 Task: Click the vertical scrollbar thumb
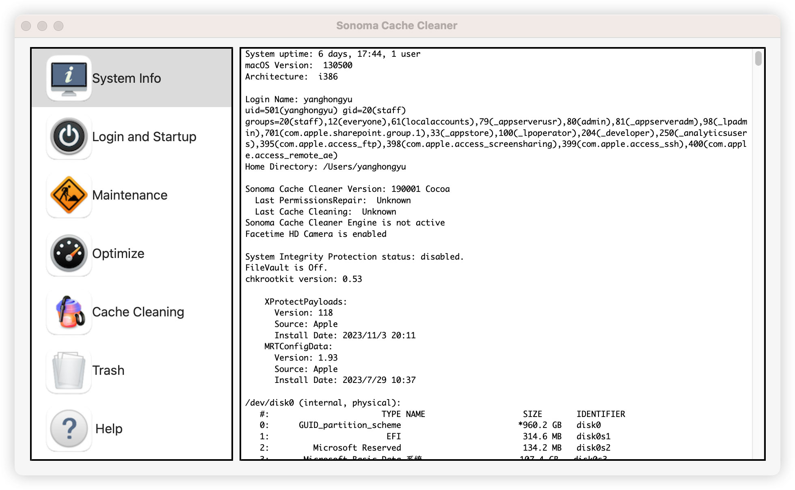coord(758,58)
